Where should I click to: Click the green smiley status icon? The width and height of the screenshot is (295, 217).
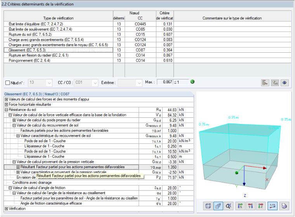[x=192, y=82]
